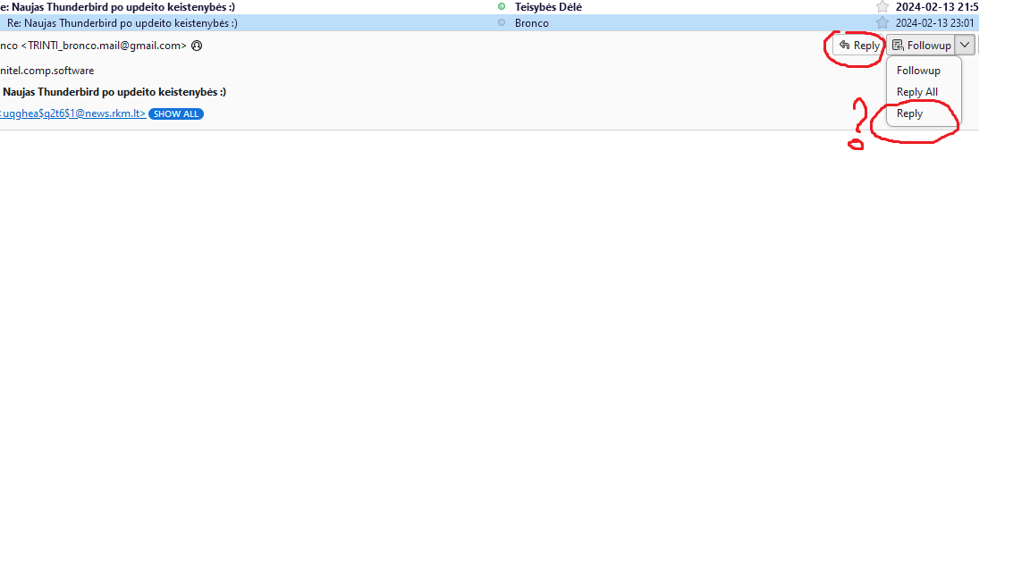
Task: Click the bold subject line in message header
Action: coord(114,92)
